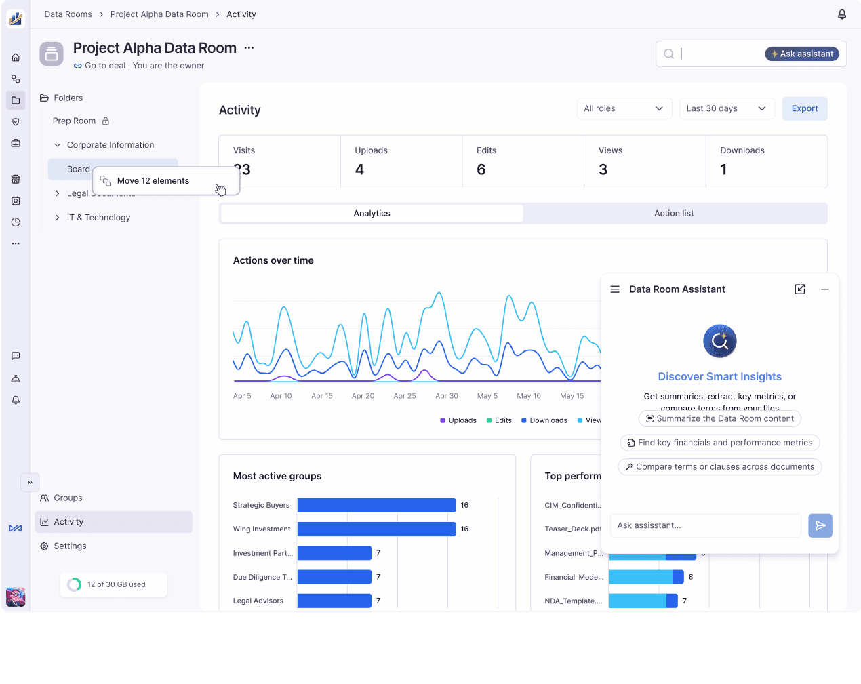The width and height of the screenshot is (861, 684).
Task: Click the Ask assistant button
Action: tap(802, 54)
